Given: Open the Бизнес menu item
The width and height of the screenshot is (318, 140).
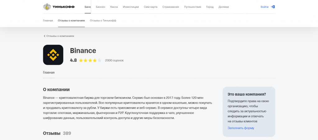Looking at the screenshot, I should coord(101,7).
